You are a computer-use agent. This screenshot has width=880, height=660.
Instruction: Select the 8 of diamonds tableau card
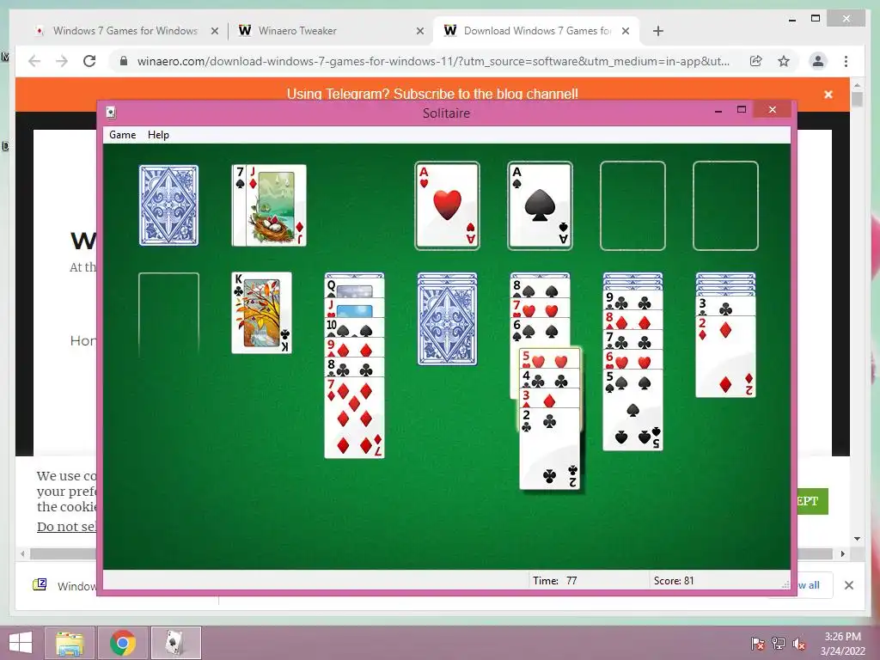coord(632,320)
